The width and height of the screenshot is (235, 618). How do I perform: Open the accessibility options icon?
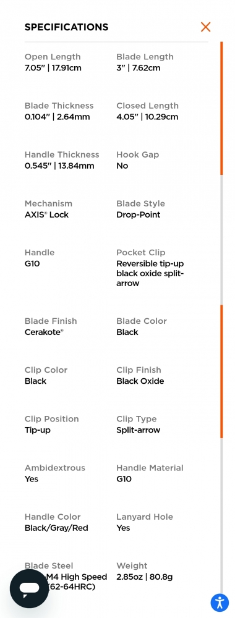pyautogui.click(x=220, y=602)
